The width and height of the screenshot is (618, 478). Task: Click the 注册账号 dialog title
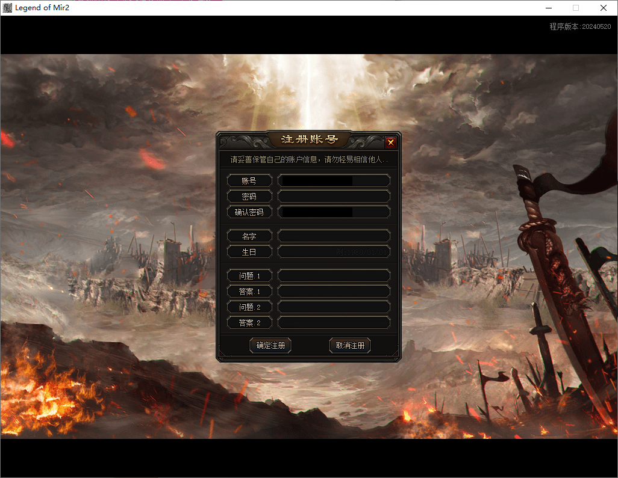point(310,139)
